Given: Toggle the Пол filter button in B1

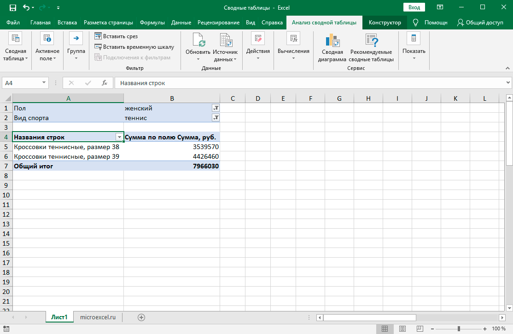Looking at the screenshot, I should point(216,108).
